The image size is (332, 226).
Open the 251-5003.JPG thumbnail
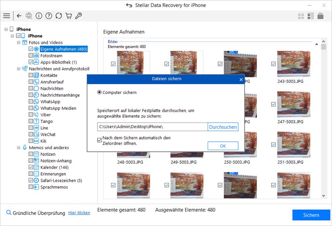coord(294,145)
